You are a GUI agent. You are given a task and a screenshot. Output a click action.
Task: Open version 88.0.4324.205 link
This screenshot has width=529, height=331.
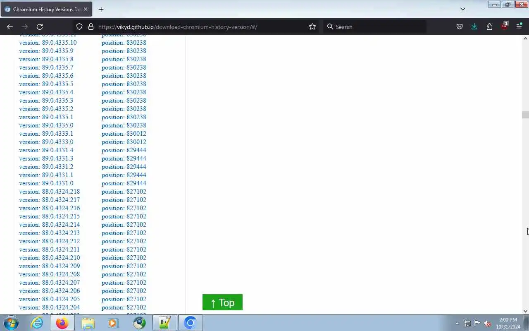click(50, 299)
